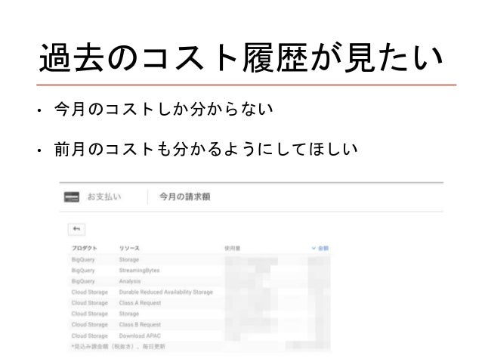482x362 pixels.
Task: Select the Class A Request row
Action: click(199, 303)
